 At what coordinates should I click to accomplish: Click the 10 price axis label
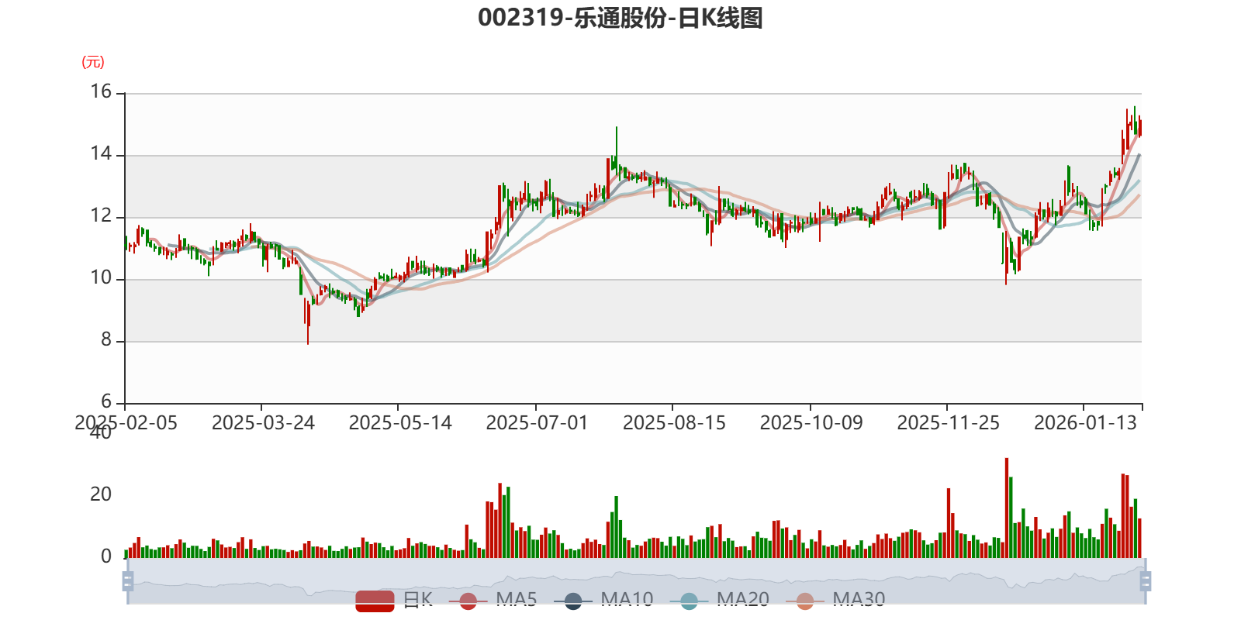[x=101, y=278]
